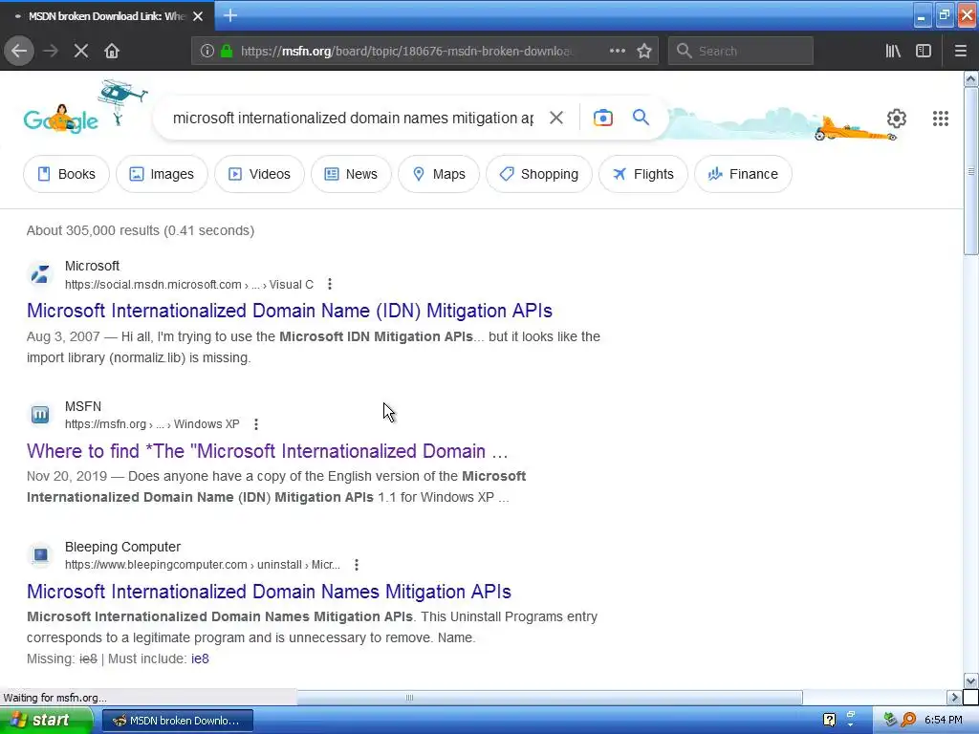Bookmark this page with the star

pyautogui.click(x=644, y=51)
